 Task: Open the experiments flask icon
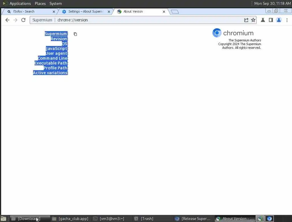[x=263, y=20]
